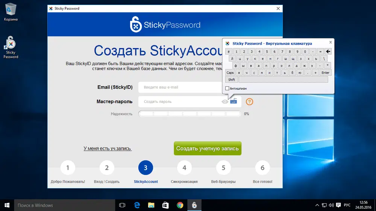Tap the ю key on virtual keyboard
376x211 pixels.
(x=300, y=72)
